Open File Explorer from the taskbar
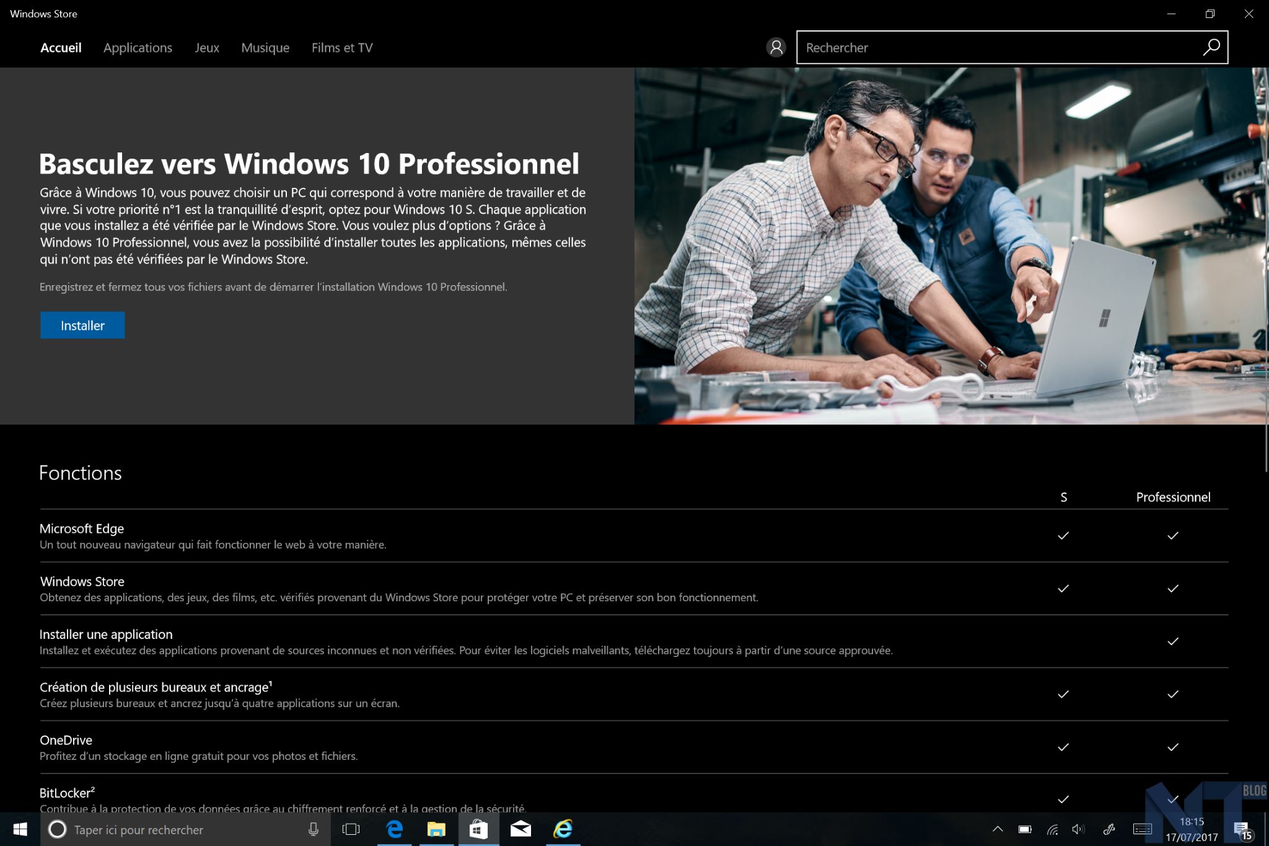Viewport: 1269px width, 846px height. (x=436, y=829)
